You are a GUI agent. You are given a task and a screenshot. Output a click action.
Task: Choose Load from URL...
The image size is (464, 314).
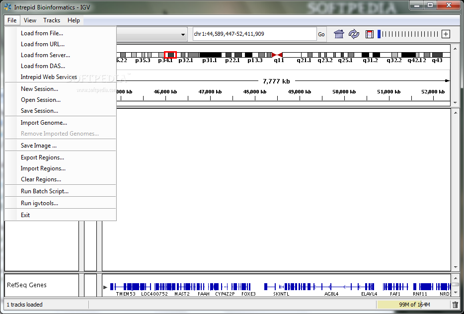click(x=61, y=44)
